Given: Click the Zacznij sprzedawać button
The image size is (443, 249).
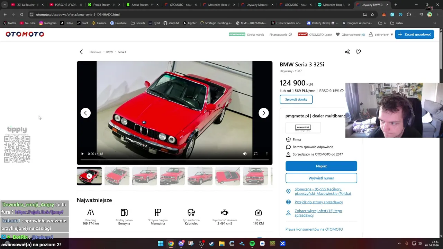Looking at the screenshot, I should pyautogui.click(x=414, y=34).
